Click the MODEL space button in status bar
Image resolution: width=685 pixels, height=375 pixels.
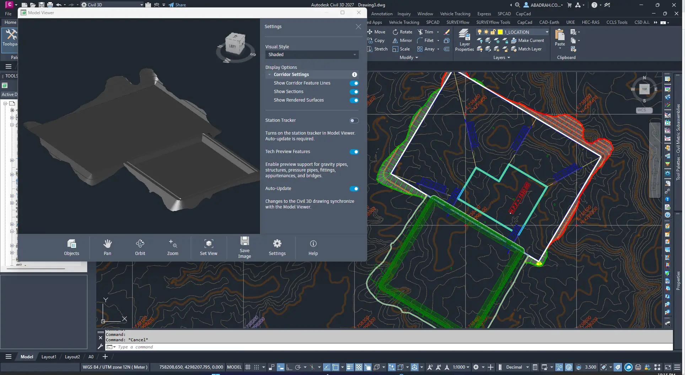point(234,367)
